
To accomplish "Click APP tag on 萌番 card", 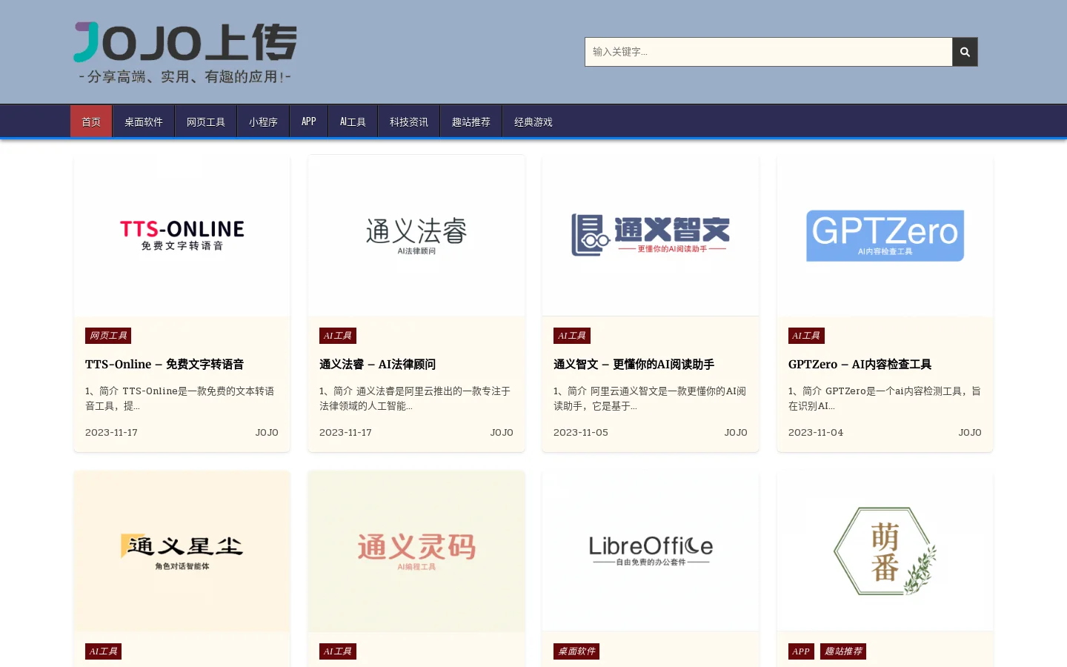I will point(801,651).
